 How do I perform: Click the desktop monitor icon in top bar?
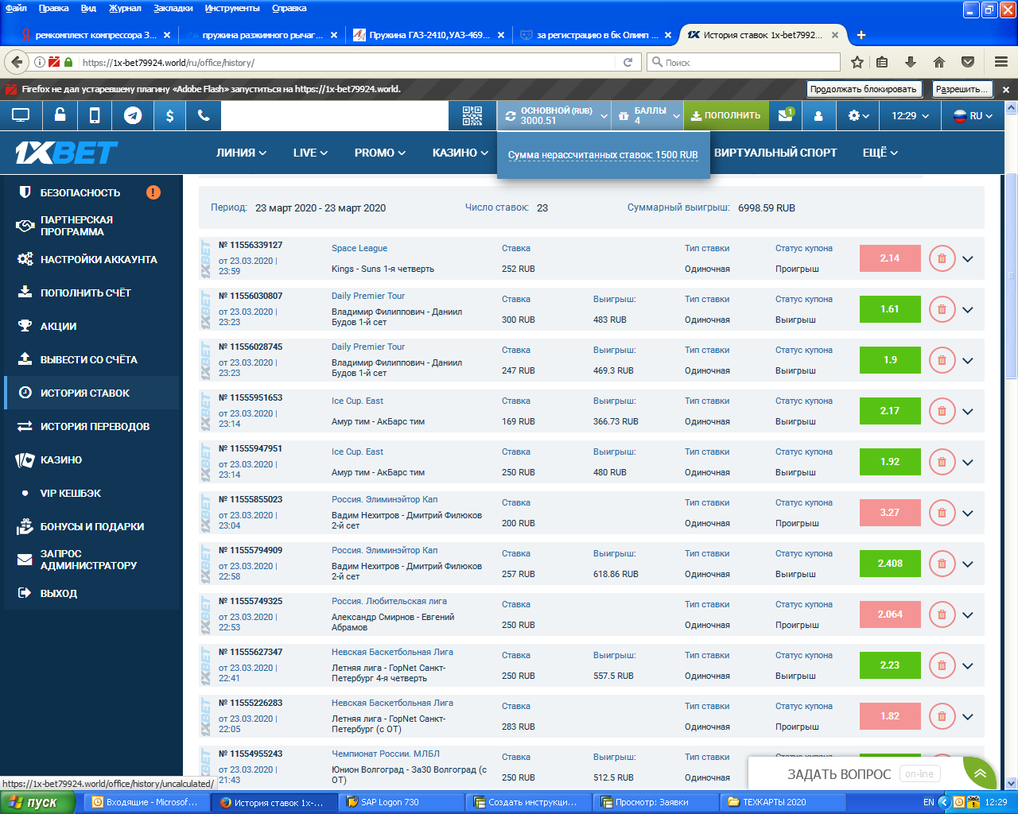coord(21,115)
